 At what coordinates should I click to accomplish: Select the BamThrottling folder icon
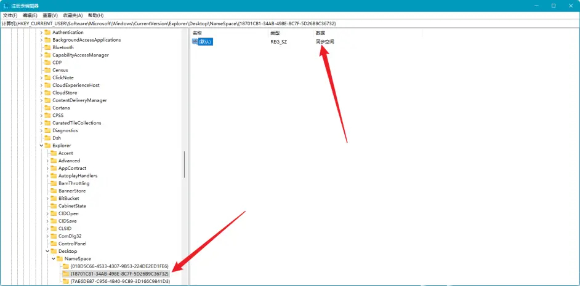(54, 183)
